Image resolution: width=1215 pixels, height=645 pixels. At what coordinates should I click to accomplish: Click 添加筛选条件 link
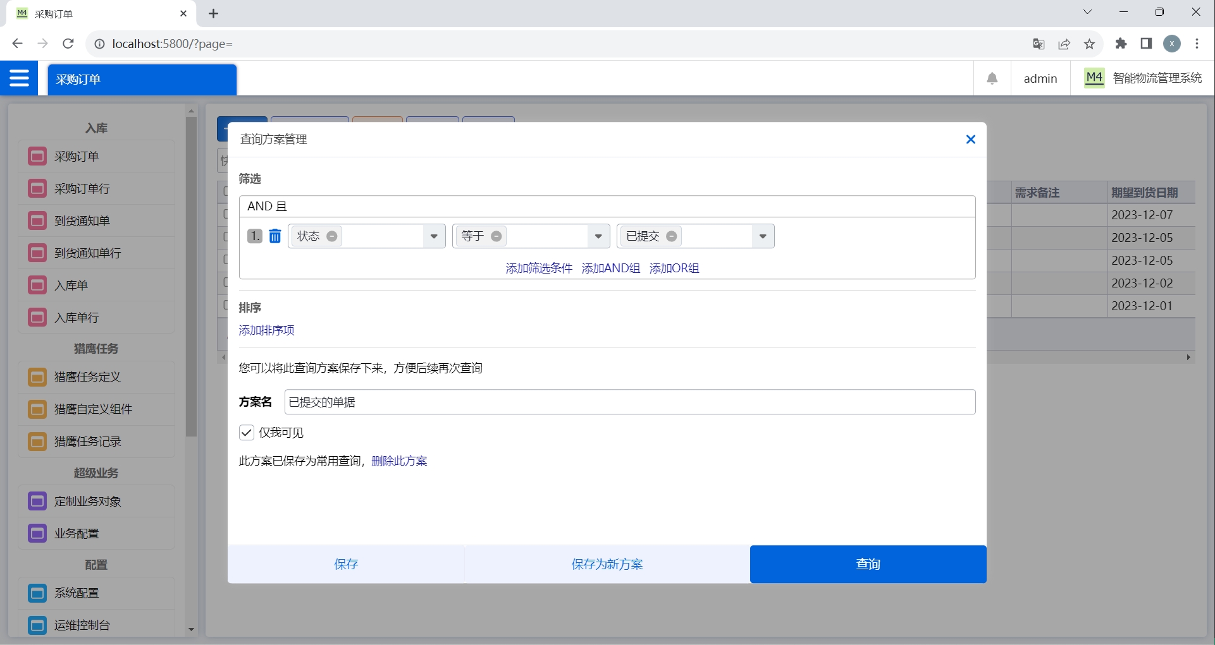539,268
